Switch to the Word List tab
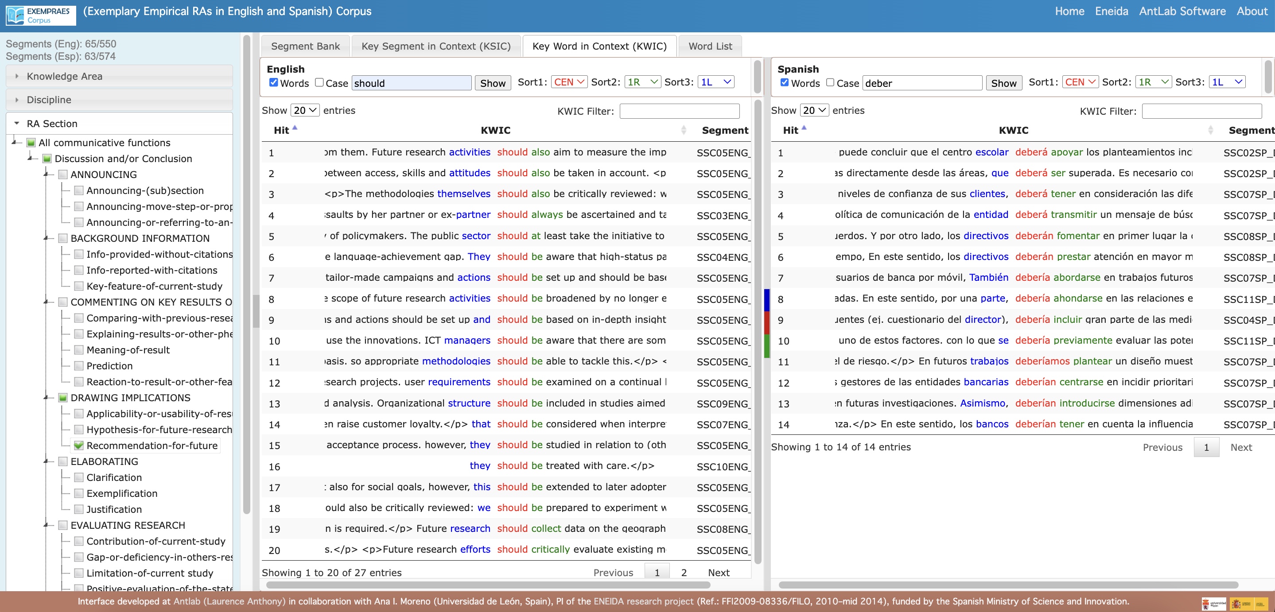This screenshot has height=612, width=1275. coord(710,46)
